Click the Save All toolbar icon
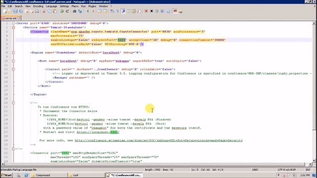 point(21,11)
